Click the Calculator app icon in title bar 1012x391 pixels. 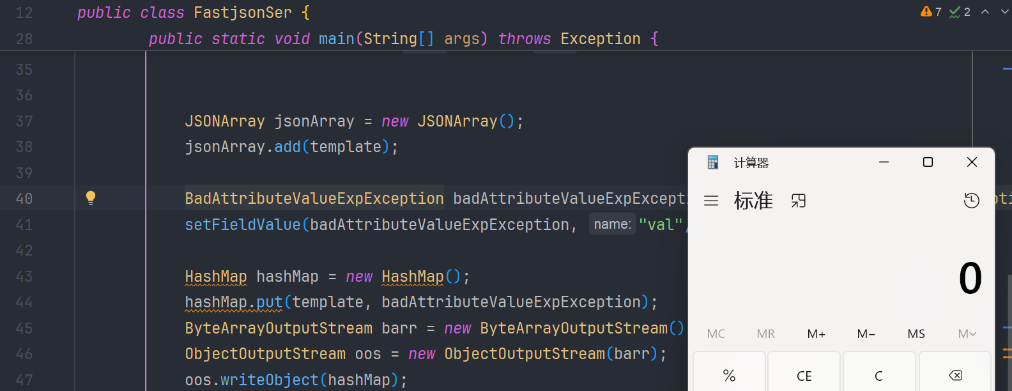tap(713, 162)
